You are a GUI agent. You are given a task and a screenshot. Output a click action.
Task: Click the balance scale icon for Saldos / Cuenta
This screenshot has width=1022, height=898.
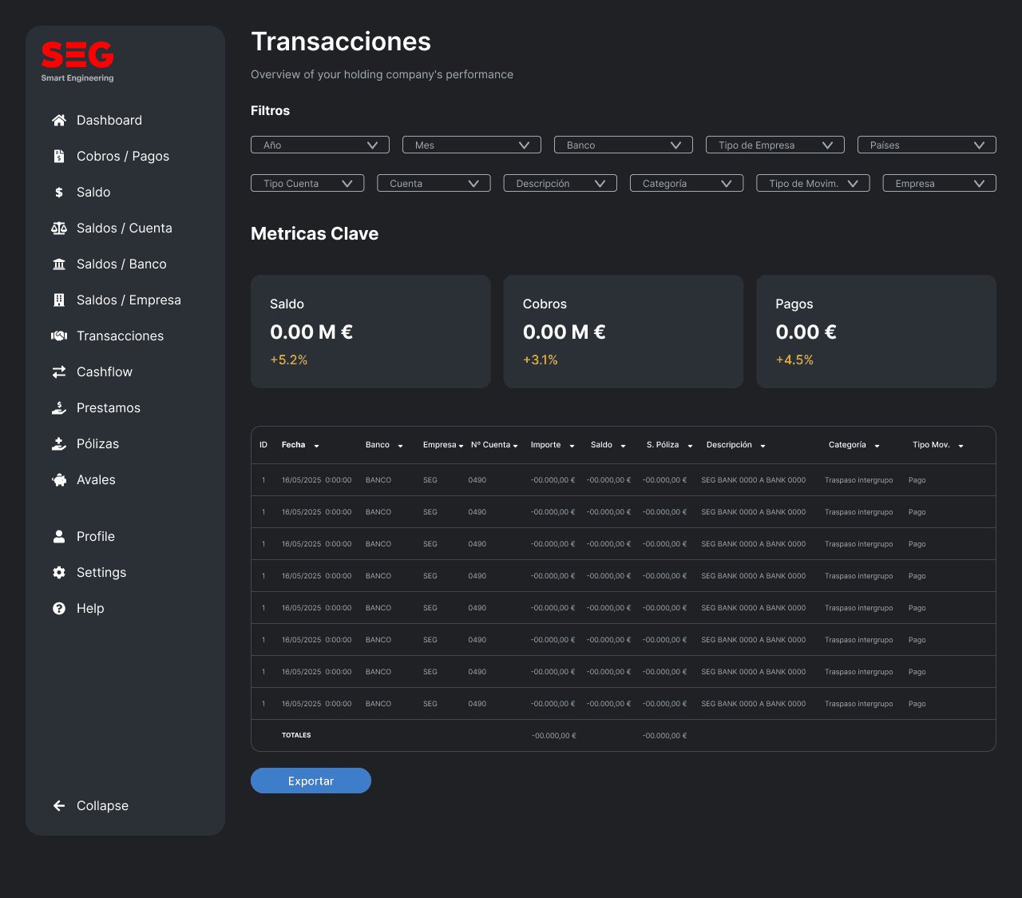point(59,228)
